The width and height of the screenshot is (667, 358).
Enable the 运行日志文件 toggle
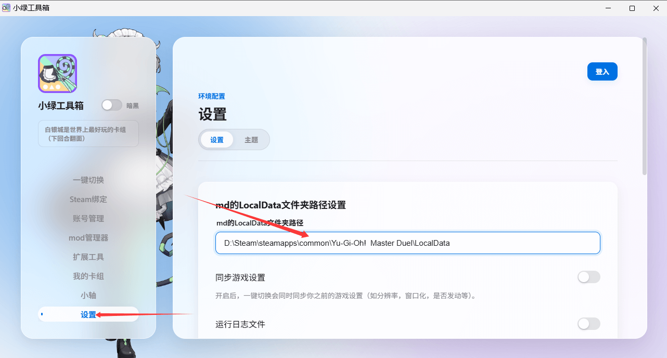click(x=588, y=324)
